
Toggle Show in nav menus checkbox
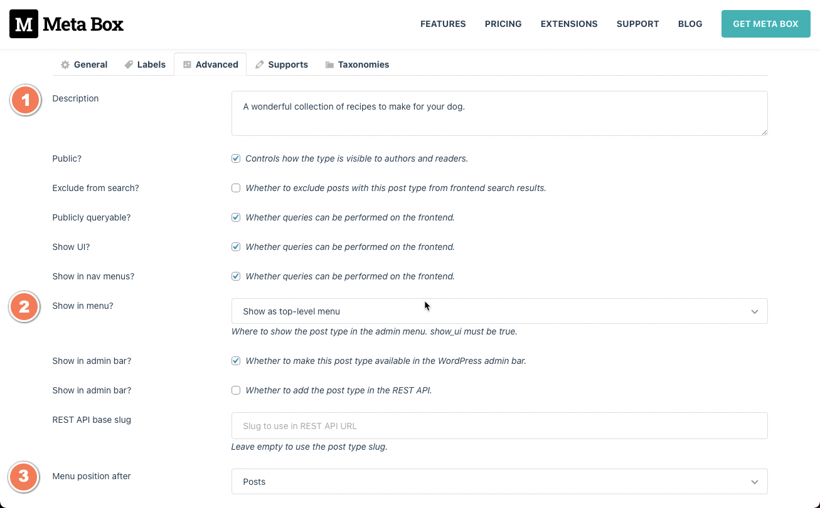pos(236,276)
